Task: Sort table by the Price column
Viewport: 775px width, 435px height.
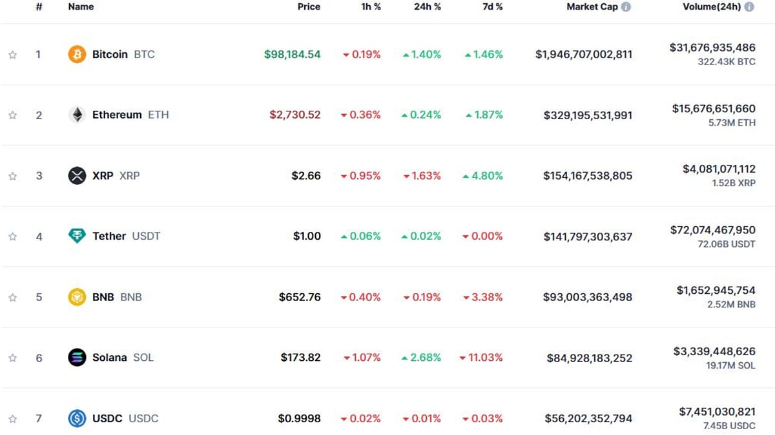Action: tap(309, 6)
